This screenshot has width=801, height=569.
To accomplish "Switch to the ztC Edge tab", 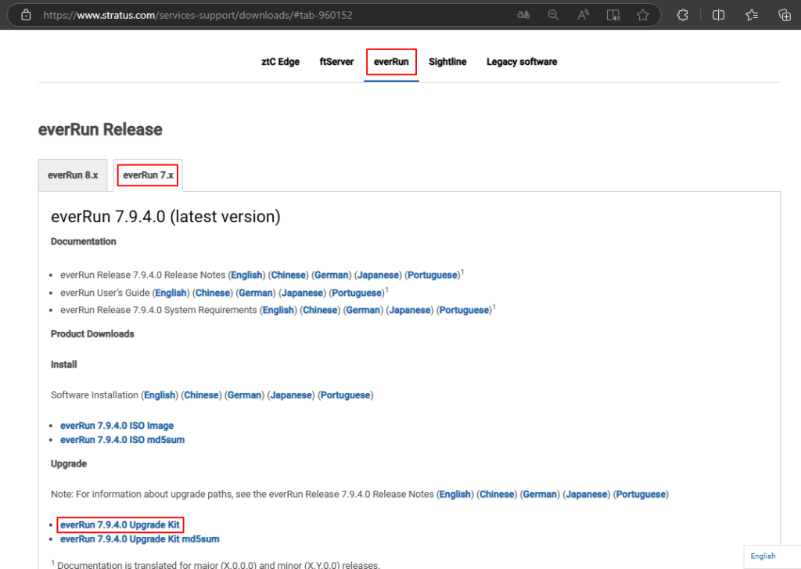I will (281, 62).
